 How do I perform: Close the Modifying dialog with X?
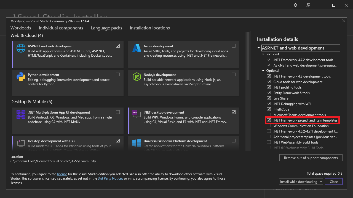(x=344, y=21)
